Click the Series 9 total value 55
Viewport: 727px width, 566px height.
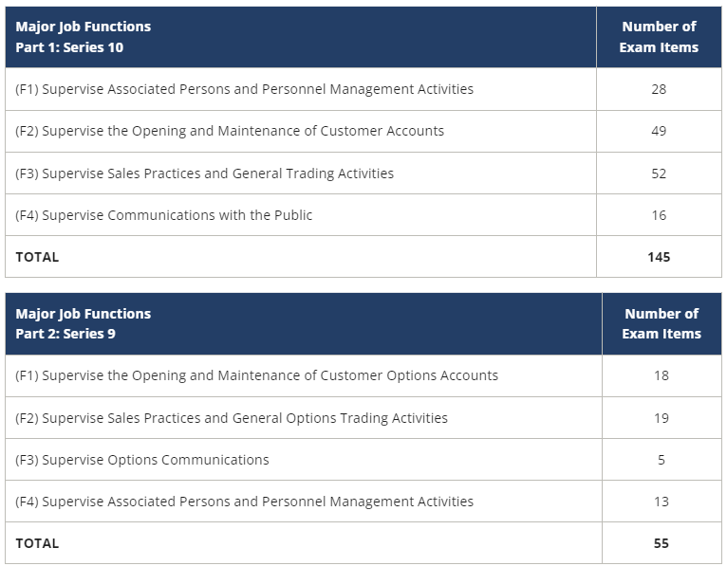pos(662,543)
